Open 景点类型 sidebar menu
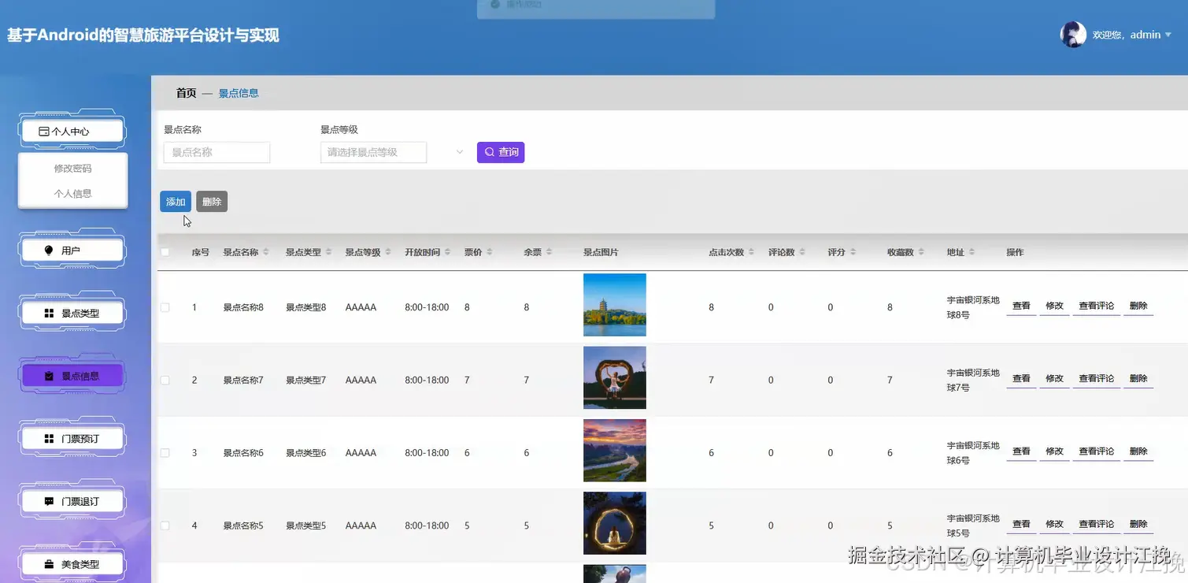The height and width of the screenshot is (583, 1188). (x=72, y=314)
